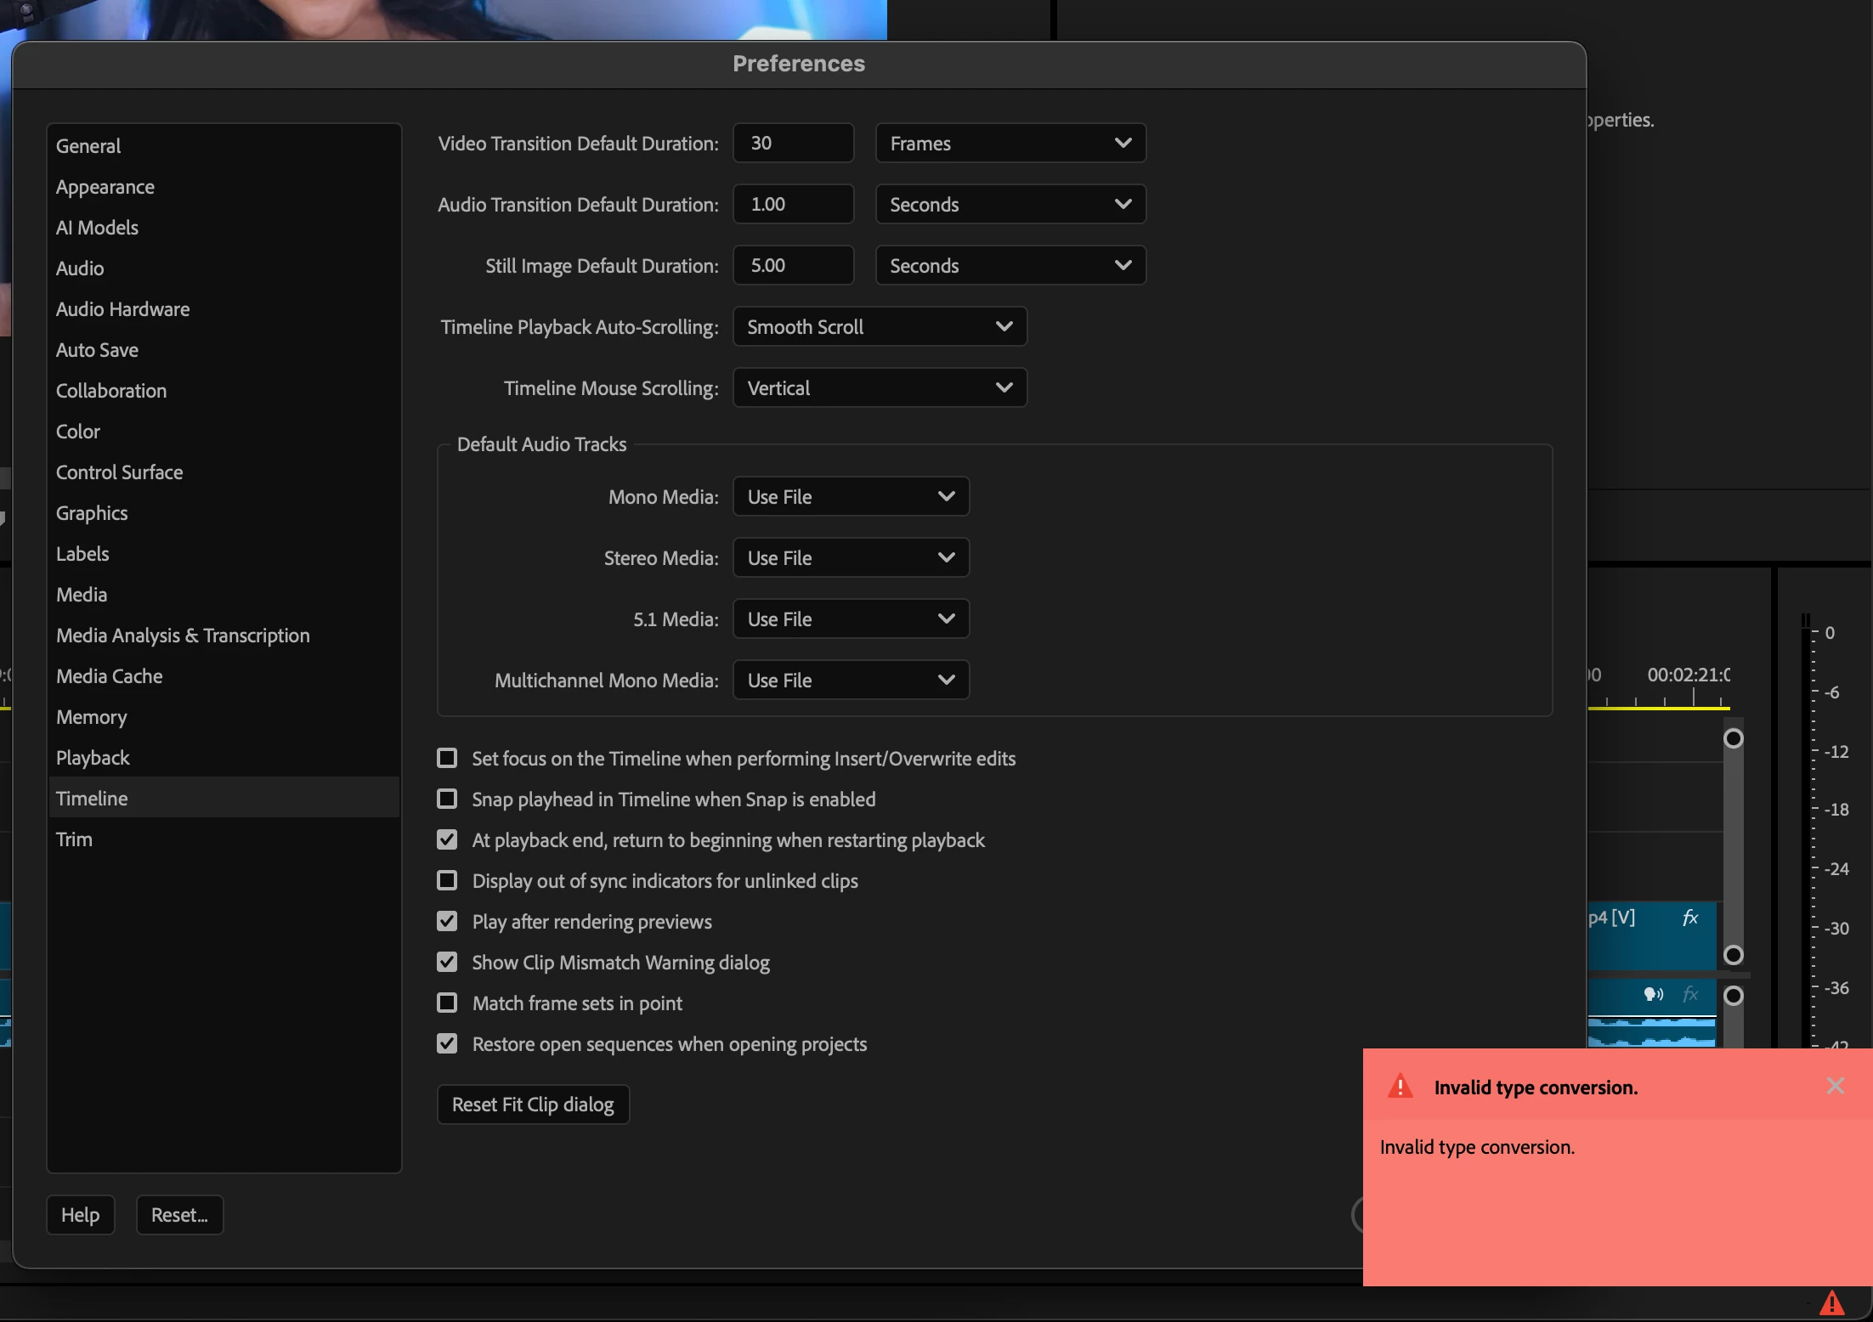Enable Snap playhead in Timeline checkbox

click(447, 799)
